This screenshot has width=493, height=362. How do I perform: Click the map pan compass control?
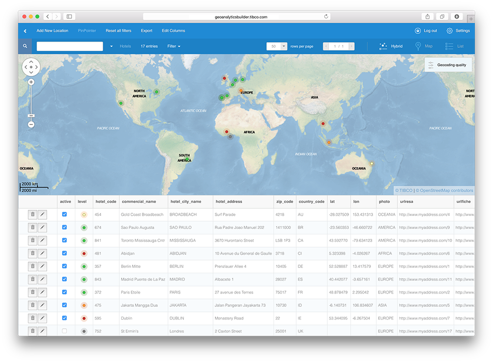(x=31, y=66)
